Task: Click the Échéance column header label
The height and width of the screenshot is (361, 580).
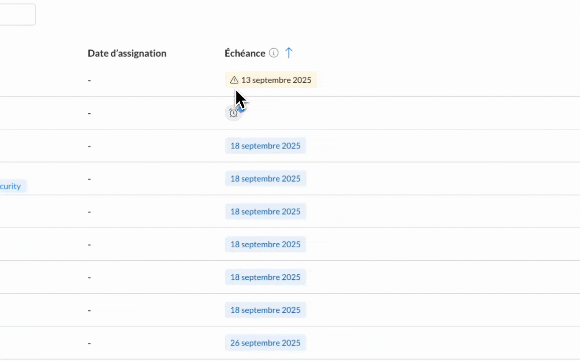Action: 245,53
